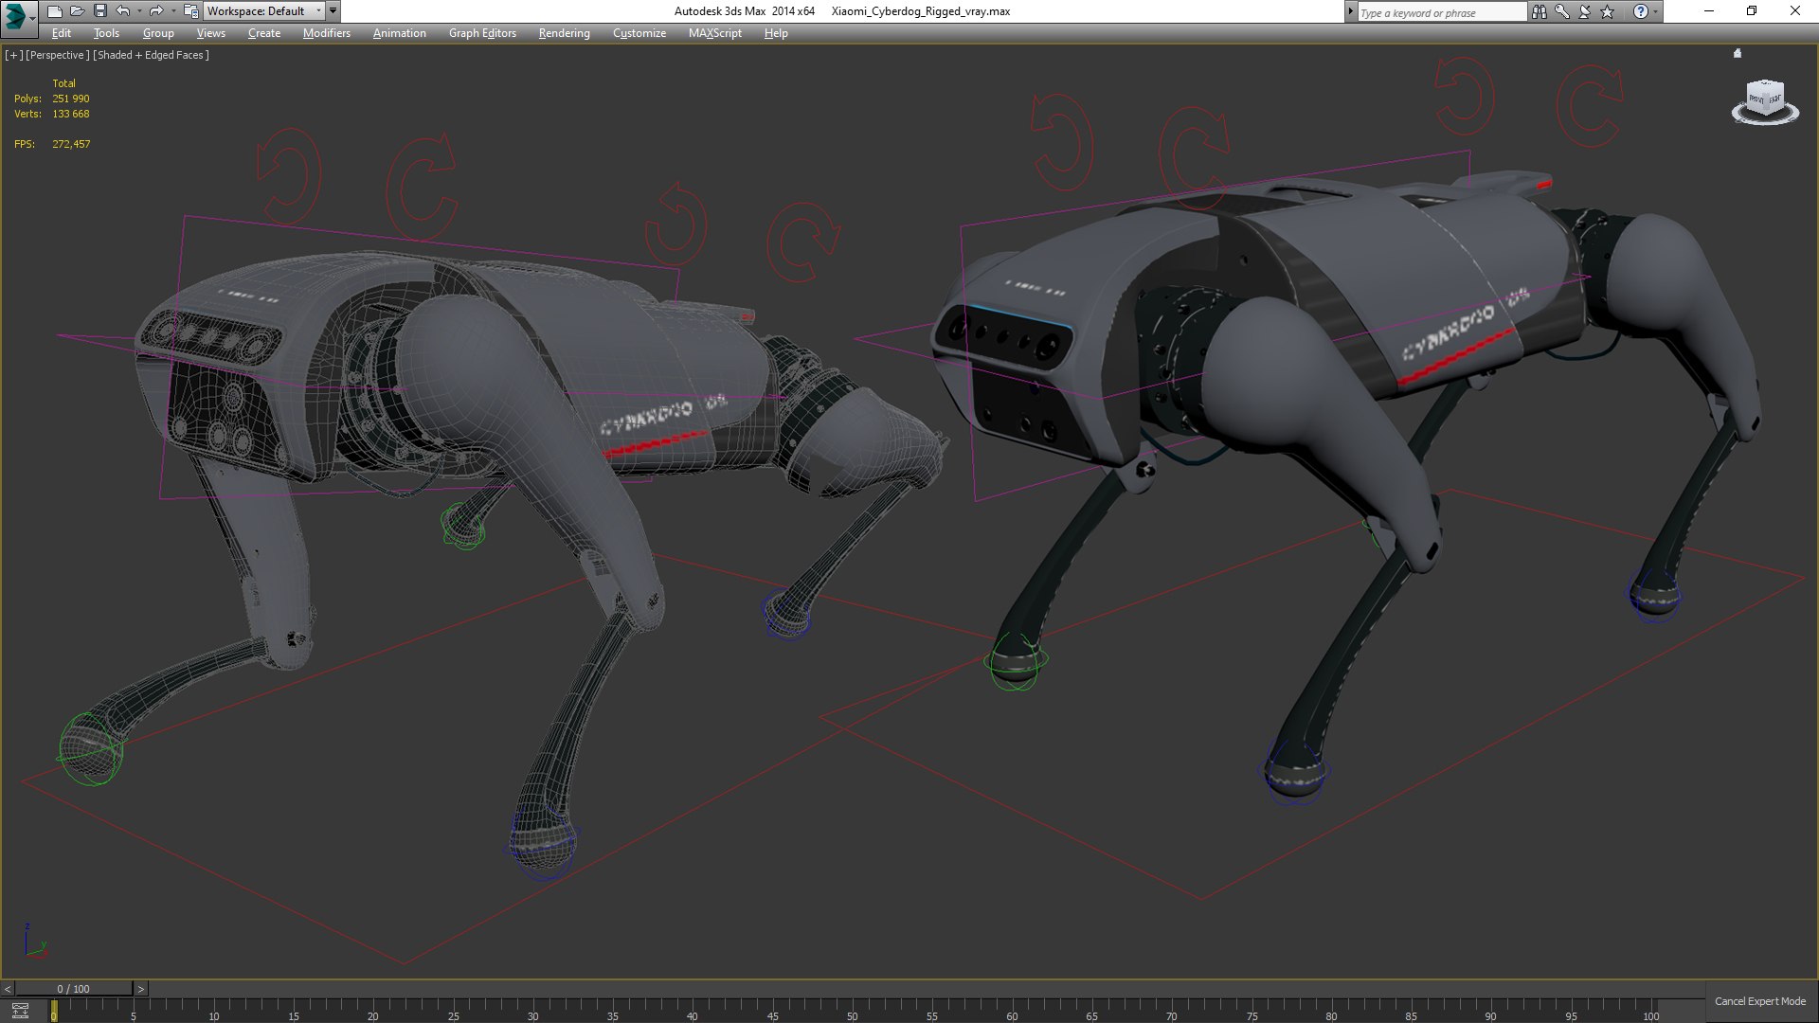
Task: Click the ViewCube in the viewport
Action: [x=1765, y=100]
